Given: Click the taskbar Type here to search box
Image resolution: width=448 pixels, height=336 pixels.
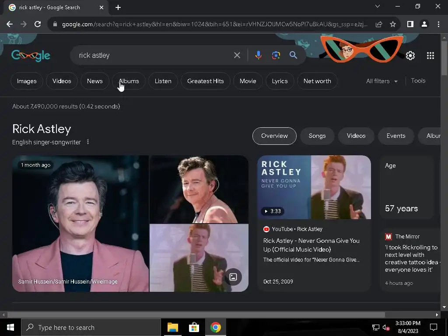Looking at the screenshot, I should click(x=91, y=327).
